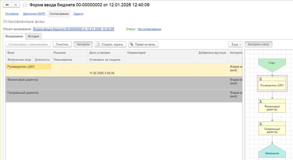Image resolution: width=293 pixels, height=160 pixels.
Task: Click the back navigation arrow
Action: point(7,5)
